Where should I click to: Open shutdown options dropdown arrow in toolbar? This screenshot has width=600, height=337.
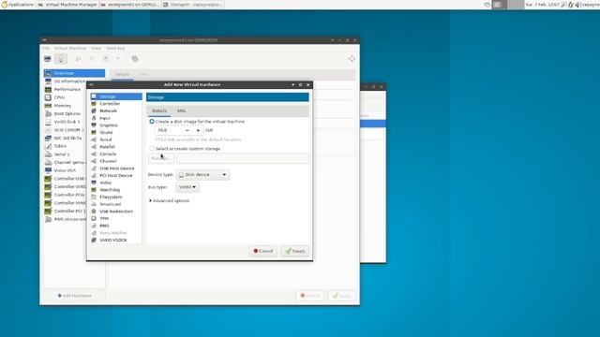[x=118, y=59]
